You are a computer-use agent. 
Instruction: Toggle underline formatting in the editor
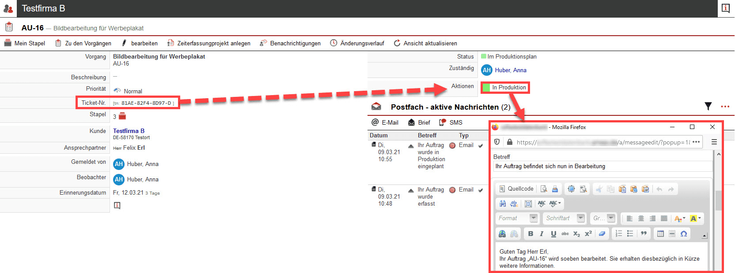(x=553, y=234)
